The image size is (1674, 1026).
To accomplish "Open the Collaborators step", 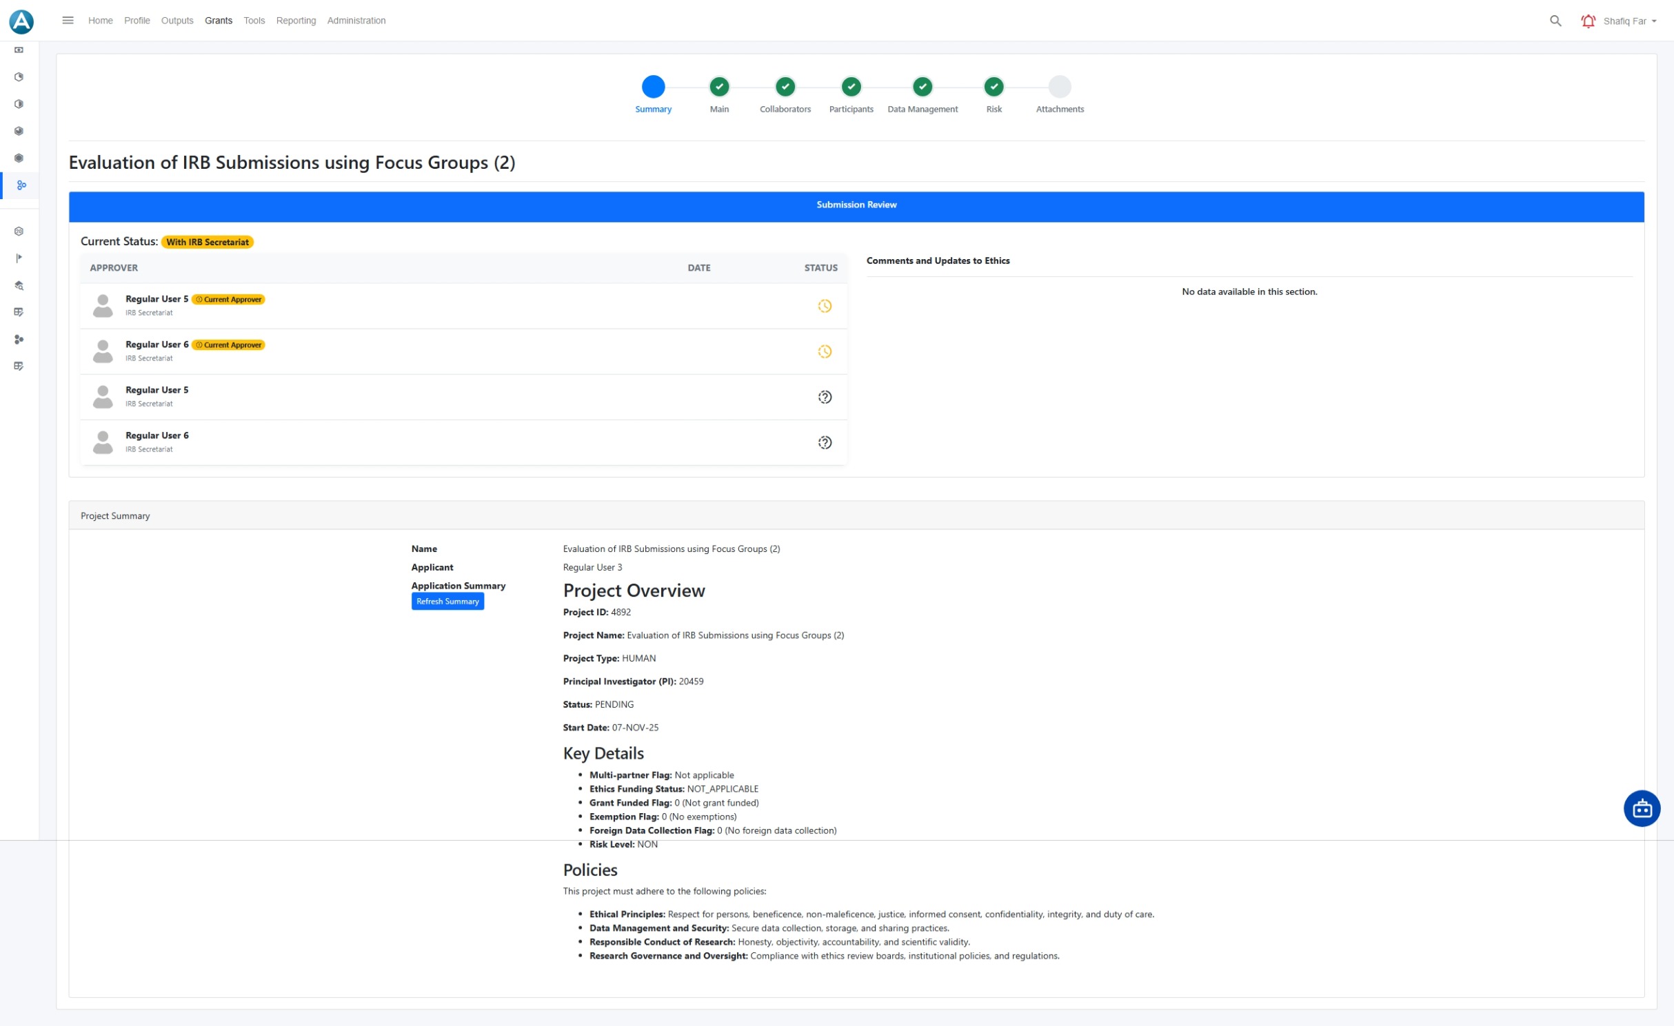I will point(785,87).
